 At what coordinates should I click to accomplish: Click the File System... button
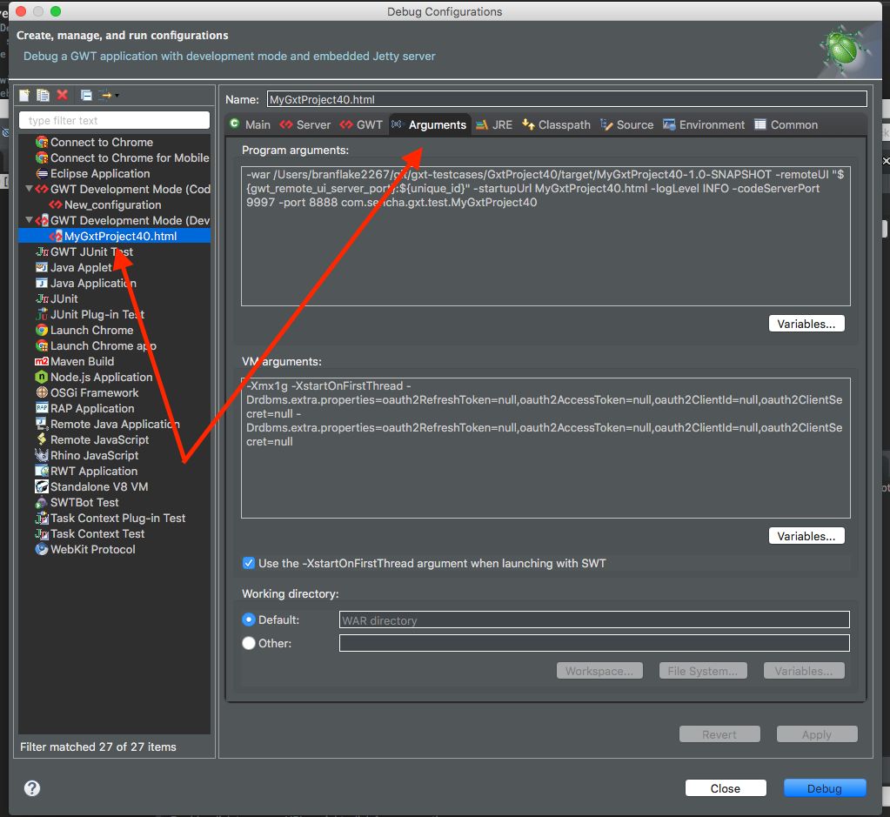[703, 671]
